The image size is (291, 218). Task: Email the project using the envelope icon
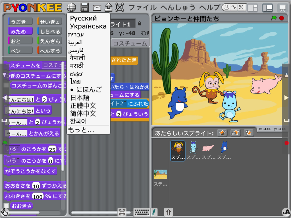tap(97, 7)
